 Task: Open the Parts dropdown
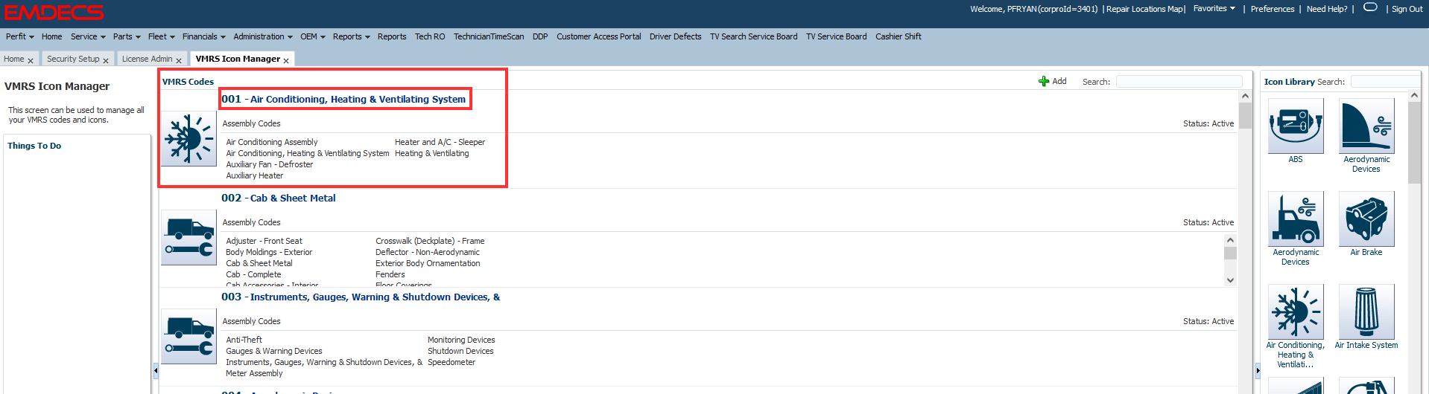tap(127, 36)
